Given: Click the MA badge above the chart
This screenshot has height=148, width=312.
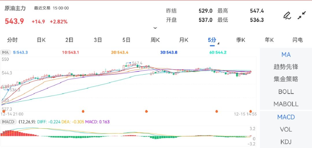Looking at the screenshot, I should coord(6,52).
